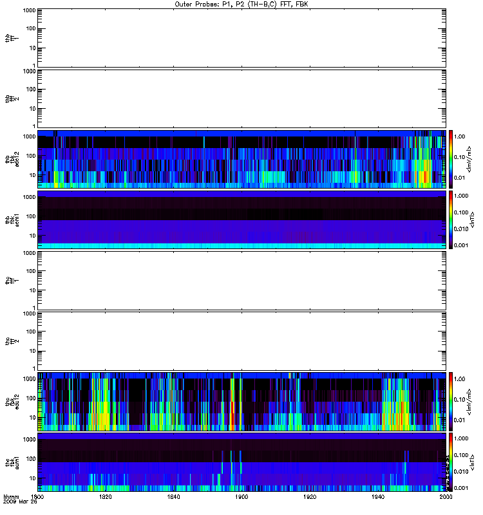Click the 1940 time axis label

point(378,497)
